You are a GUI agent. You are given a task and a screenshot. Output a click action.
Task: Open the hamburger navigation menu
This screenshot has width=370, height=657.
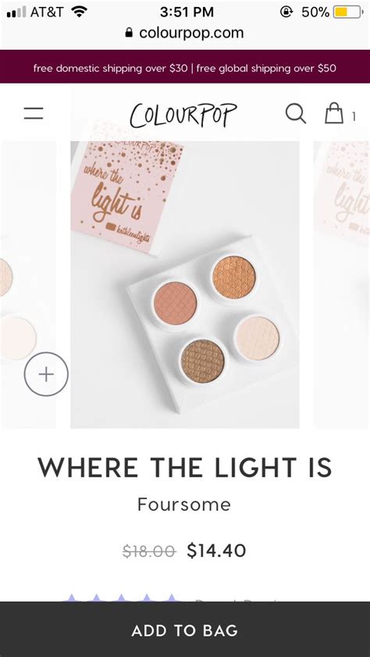(34, 113)
